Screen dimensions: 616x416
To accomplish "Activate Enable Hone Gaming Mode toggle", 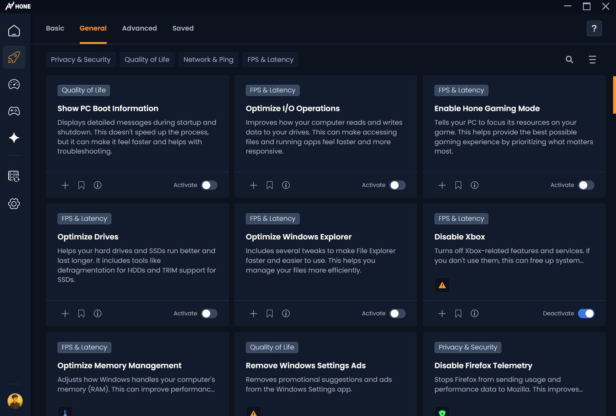I will point(586,185).
